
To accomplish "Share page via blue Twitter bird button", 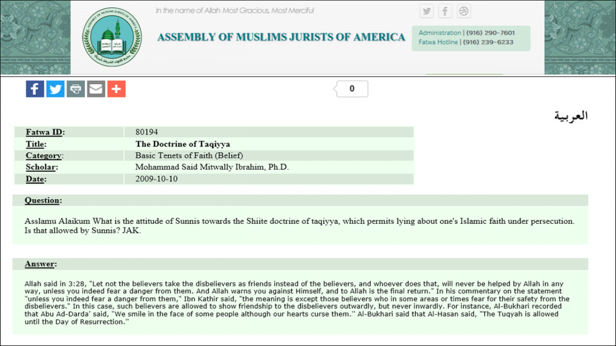I will (55, 89).
